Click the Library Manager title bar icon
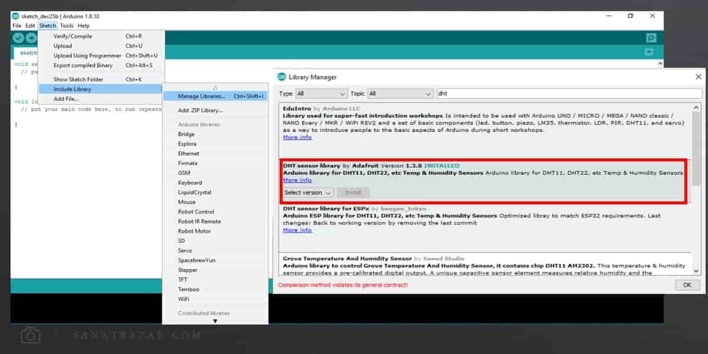 [281, 77]
